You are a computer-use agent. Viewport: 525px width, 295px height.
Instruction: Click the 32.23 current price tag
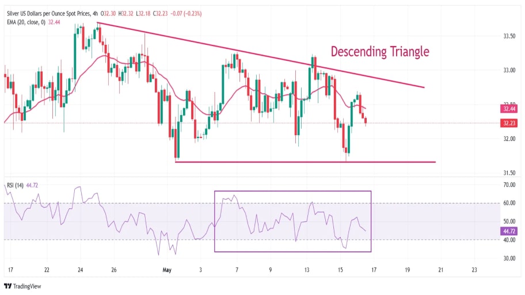tap(509, 123)
